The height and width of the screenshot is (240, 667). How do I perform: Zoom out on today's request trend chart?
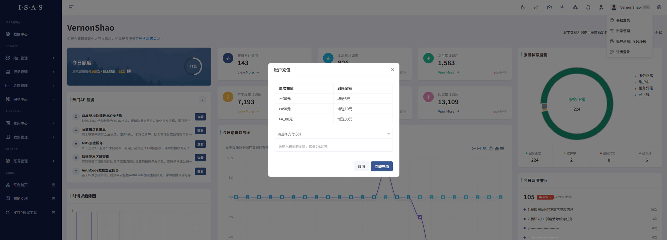point(479,148)
